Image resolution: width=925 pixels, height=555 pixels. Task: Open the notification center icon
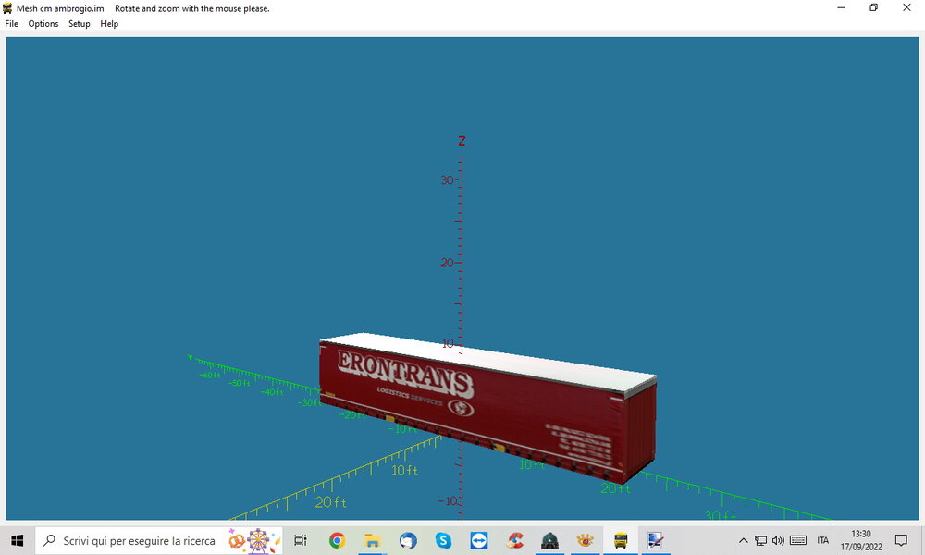901,540
